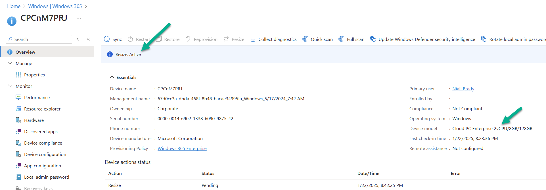Click the Status column header
The width and height of the screenshot is (546, 190).
pyautogui.click(x=208, y=173)
